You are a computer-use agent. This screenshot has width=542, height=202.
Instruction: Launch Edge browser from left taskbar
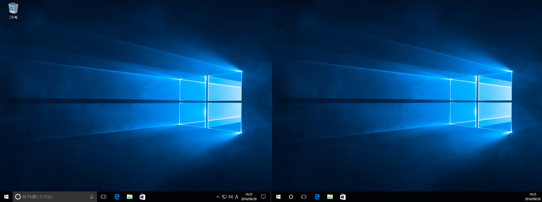click(117, 197)
